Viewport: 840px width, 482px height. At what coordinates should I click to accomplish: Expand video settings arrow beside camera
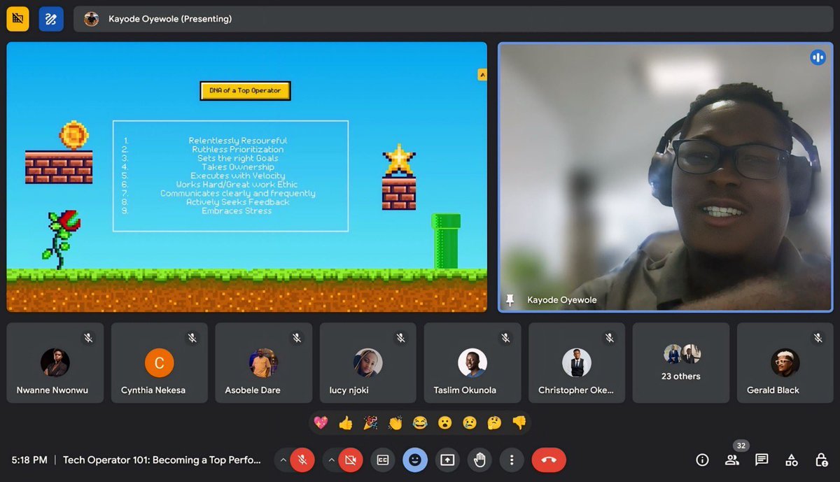click(332, 460)
